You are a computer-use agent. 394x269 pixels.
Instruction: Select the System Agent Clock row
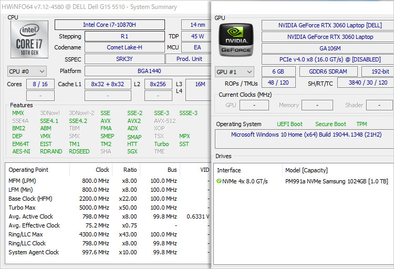[x=109, y=252]
